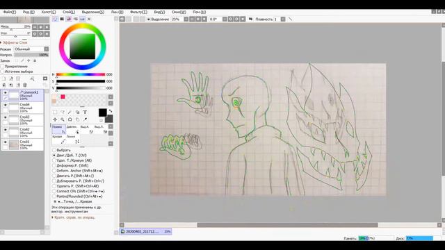Toggle the straight line drawing mode icon
Viewport: 445px width, 250px height.
(x=291, y=19)
